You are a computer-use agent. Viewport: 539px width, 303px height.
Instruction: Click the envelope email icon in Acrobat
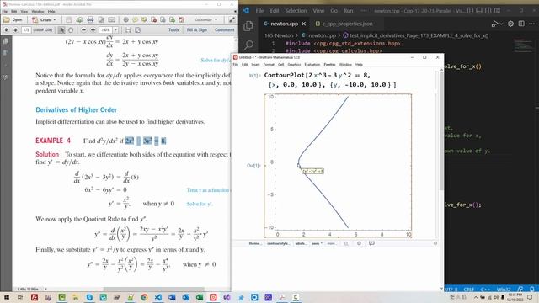click(112, 20)
